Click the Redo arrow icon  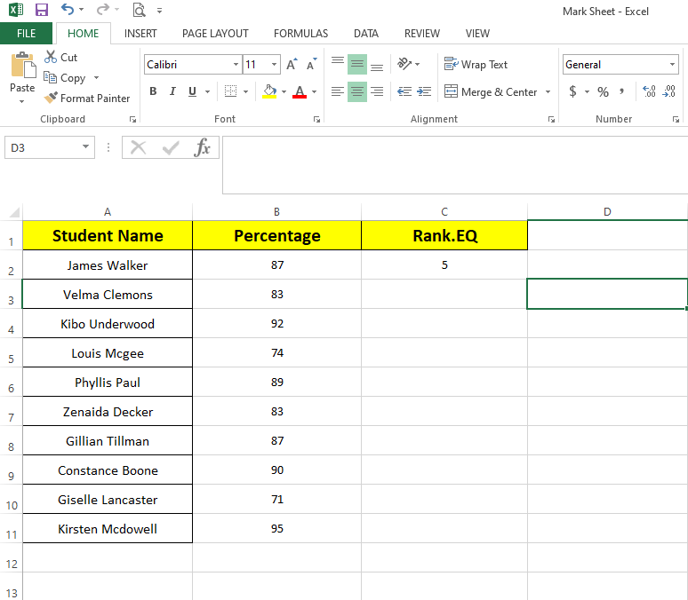[x=103, y=9]
